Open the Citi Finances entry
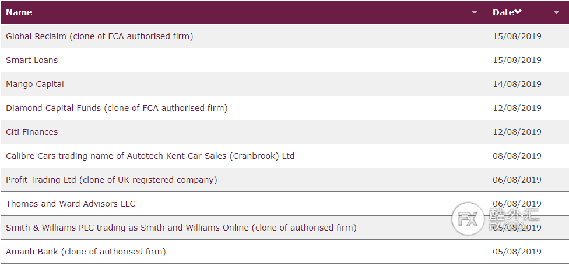The height and width of the screenshot is (265, 569). (x=32, y=132)
